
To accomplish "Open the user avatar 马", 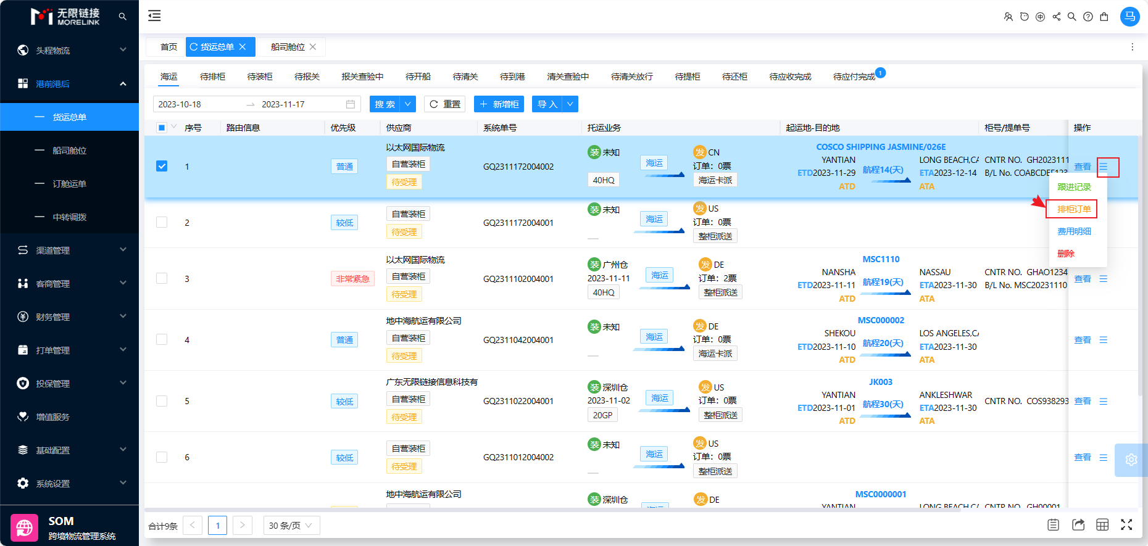I will (1130, 17).
